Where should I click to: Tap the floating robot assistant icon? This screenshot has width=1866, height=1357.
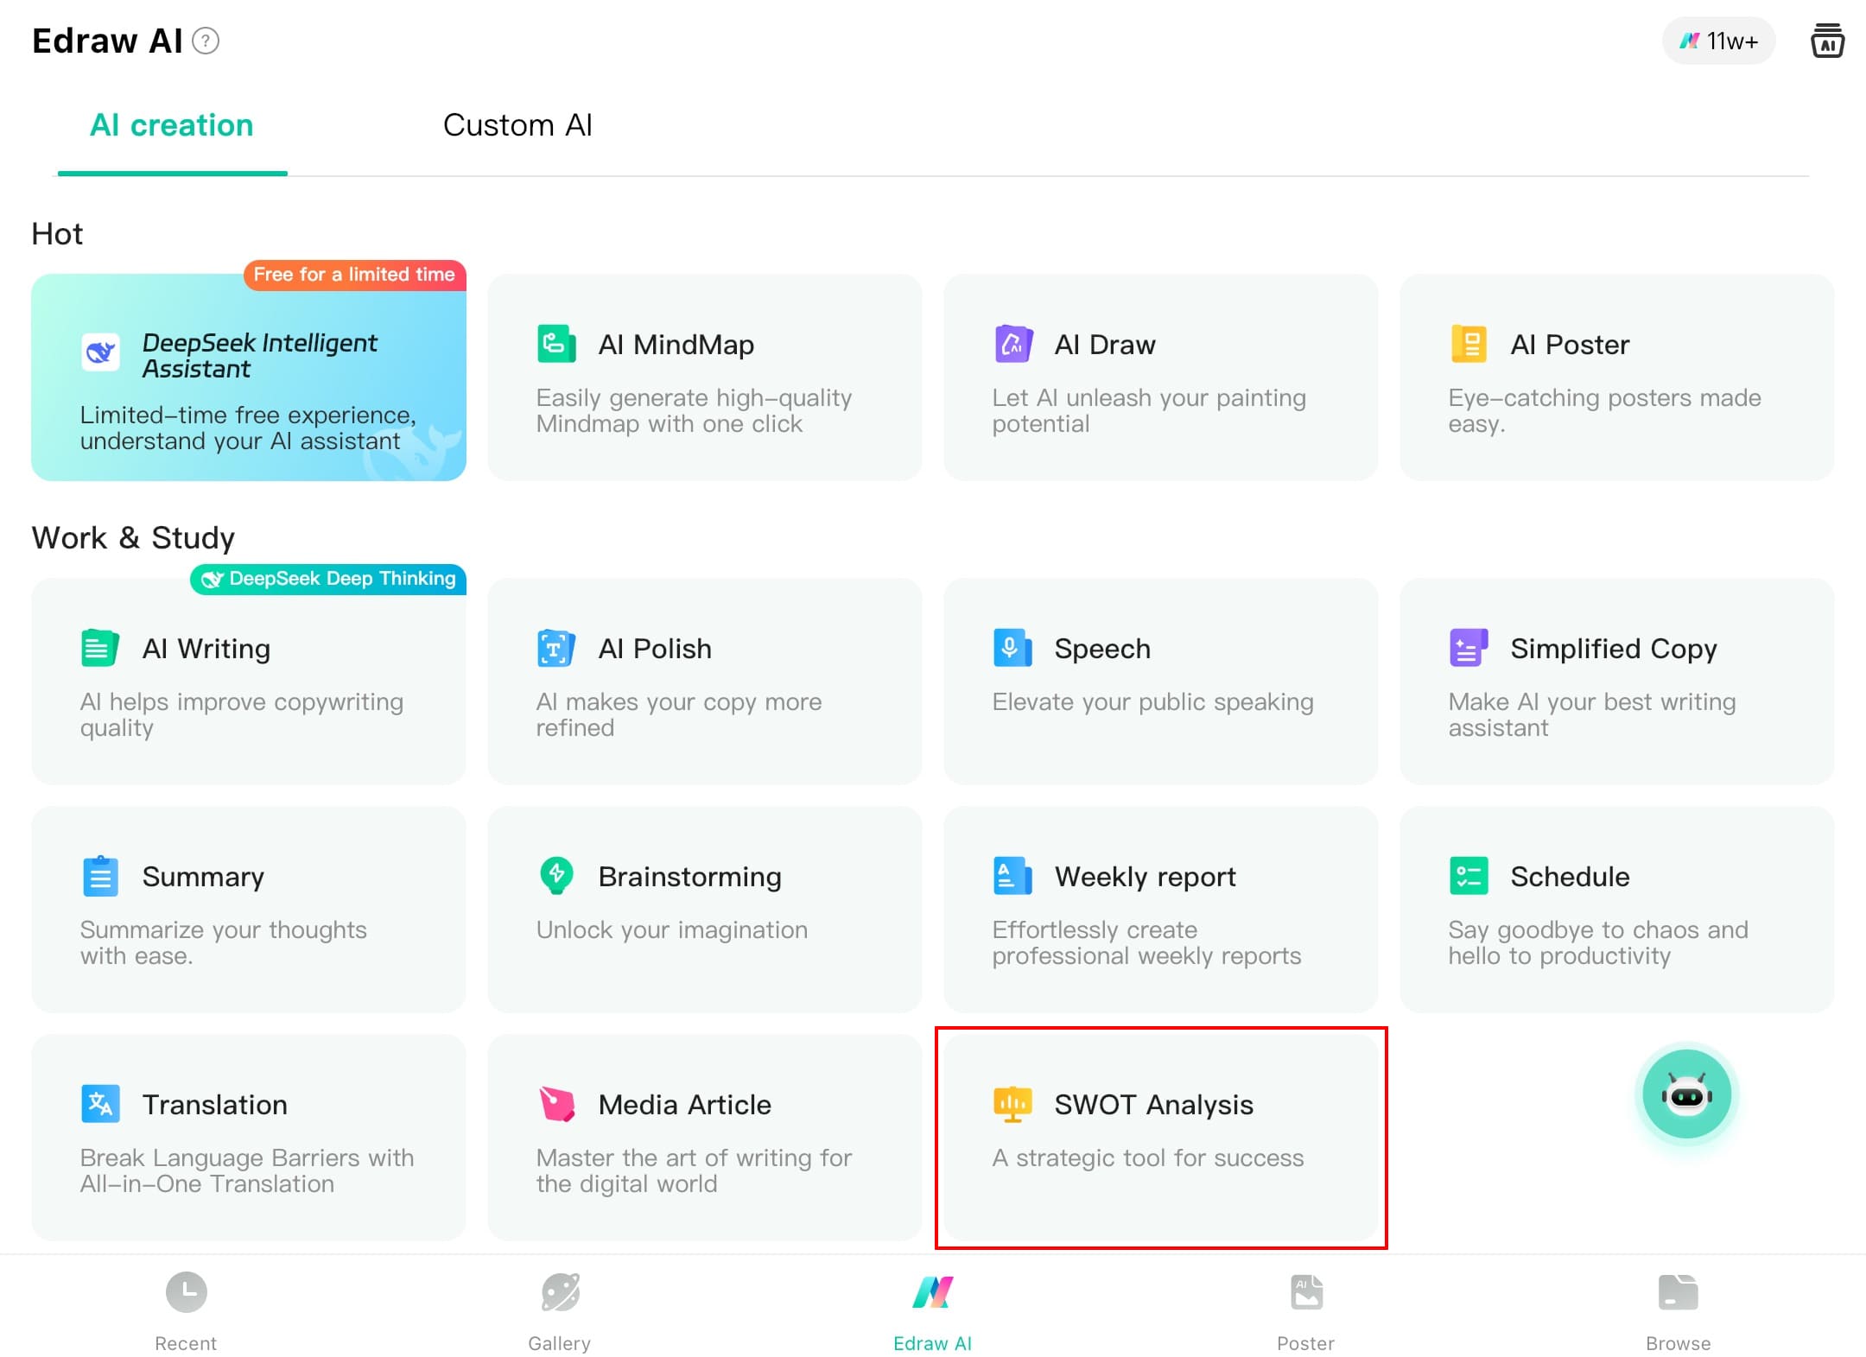coord(1685,1095)
